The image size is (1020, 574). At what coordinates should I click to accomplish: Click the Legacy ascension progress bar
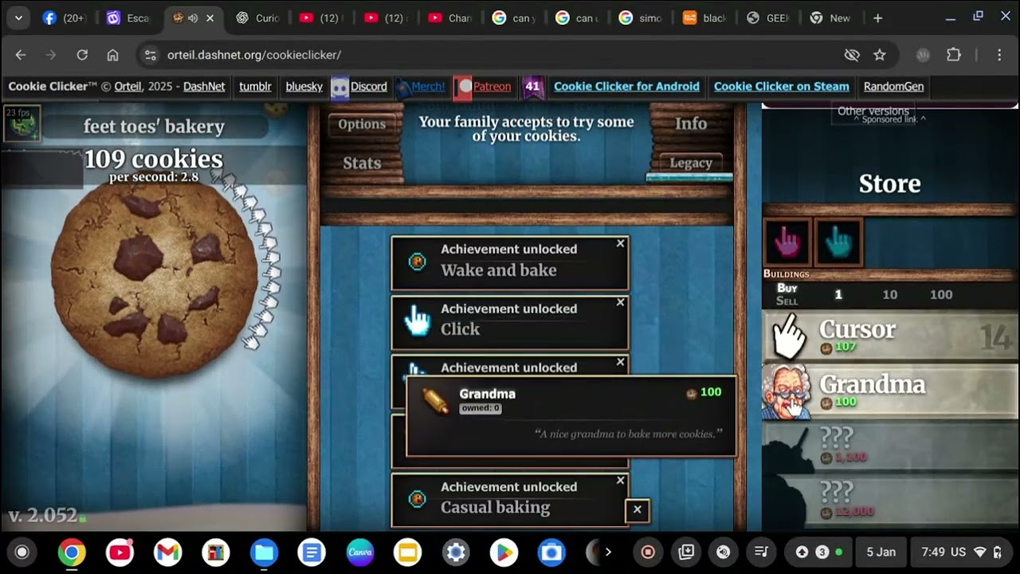click(689, 177)
